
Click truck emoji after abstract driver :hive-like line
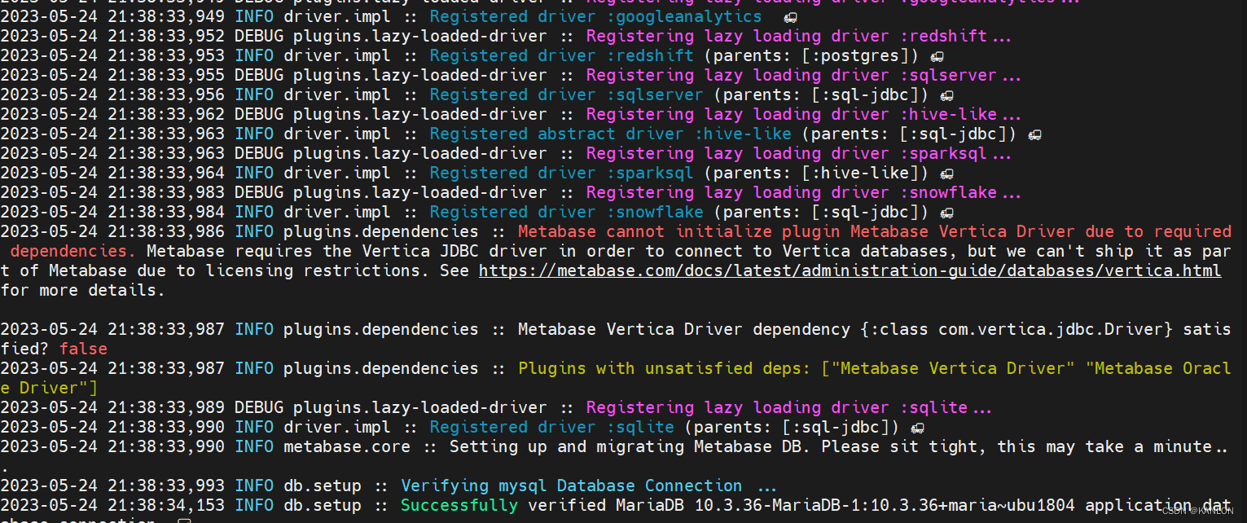1034,134
